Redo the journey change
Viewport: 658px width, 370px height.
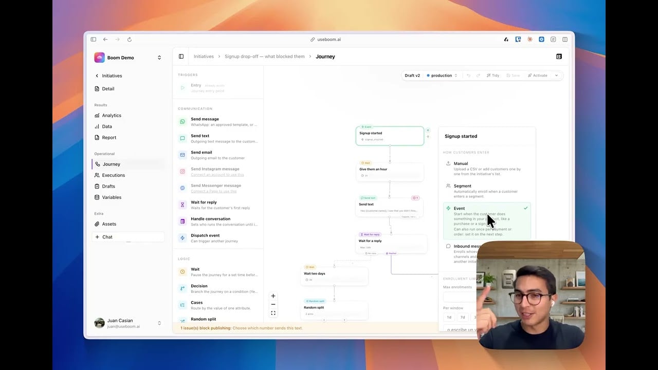point(478,76)
